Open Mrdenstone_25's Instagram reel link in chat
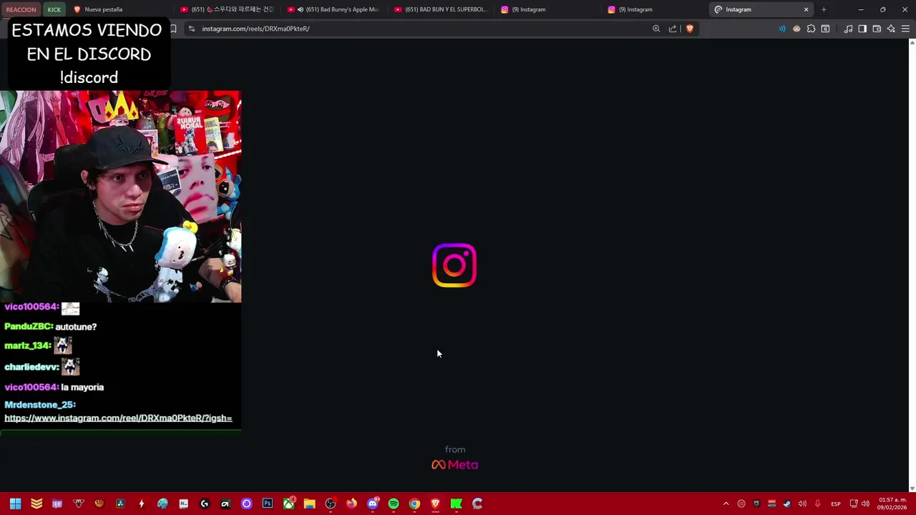Screen dimensions: 916x515 pos(118,418)
